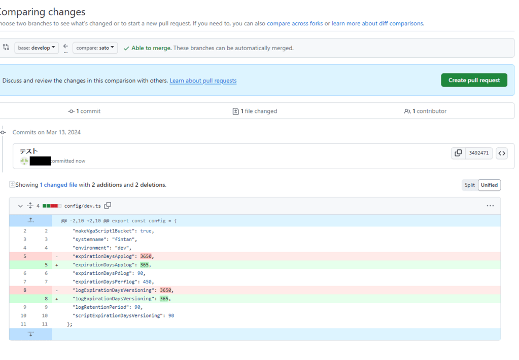Viewport: 519px width, 360px height.
Task: Follow the Learn about pull requests link
Action: coord(203,81)
